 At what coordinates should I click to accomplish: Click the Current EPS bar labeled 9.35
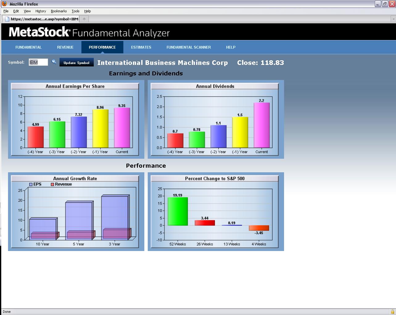(x=122, y=128)
